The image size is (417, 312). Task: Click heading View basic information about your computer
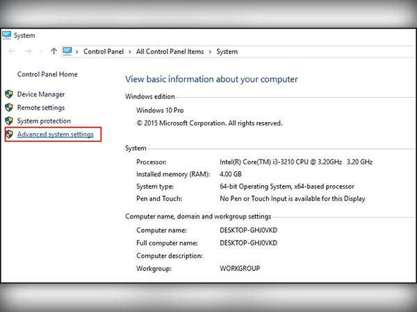click(211, 79)
